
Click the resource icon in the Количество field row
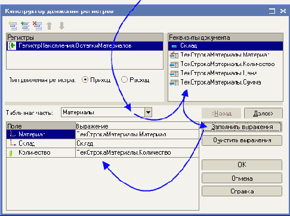pyautogui.click(x=11, y=153)
